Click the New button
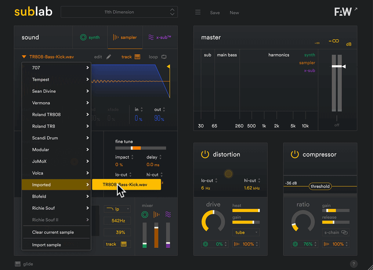The image size is (373, 270). (234, 12)
